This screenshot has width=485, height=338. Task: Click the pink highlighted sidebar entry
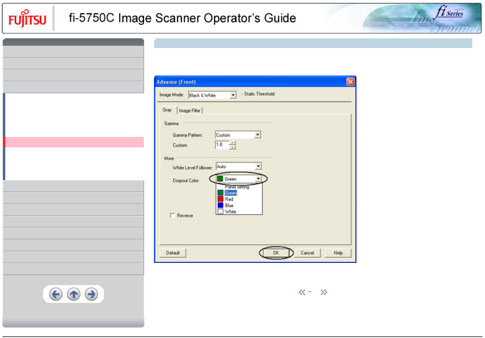(73, 142)
